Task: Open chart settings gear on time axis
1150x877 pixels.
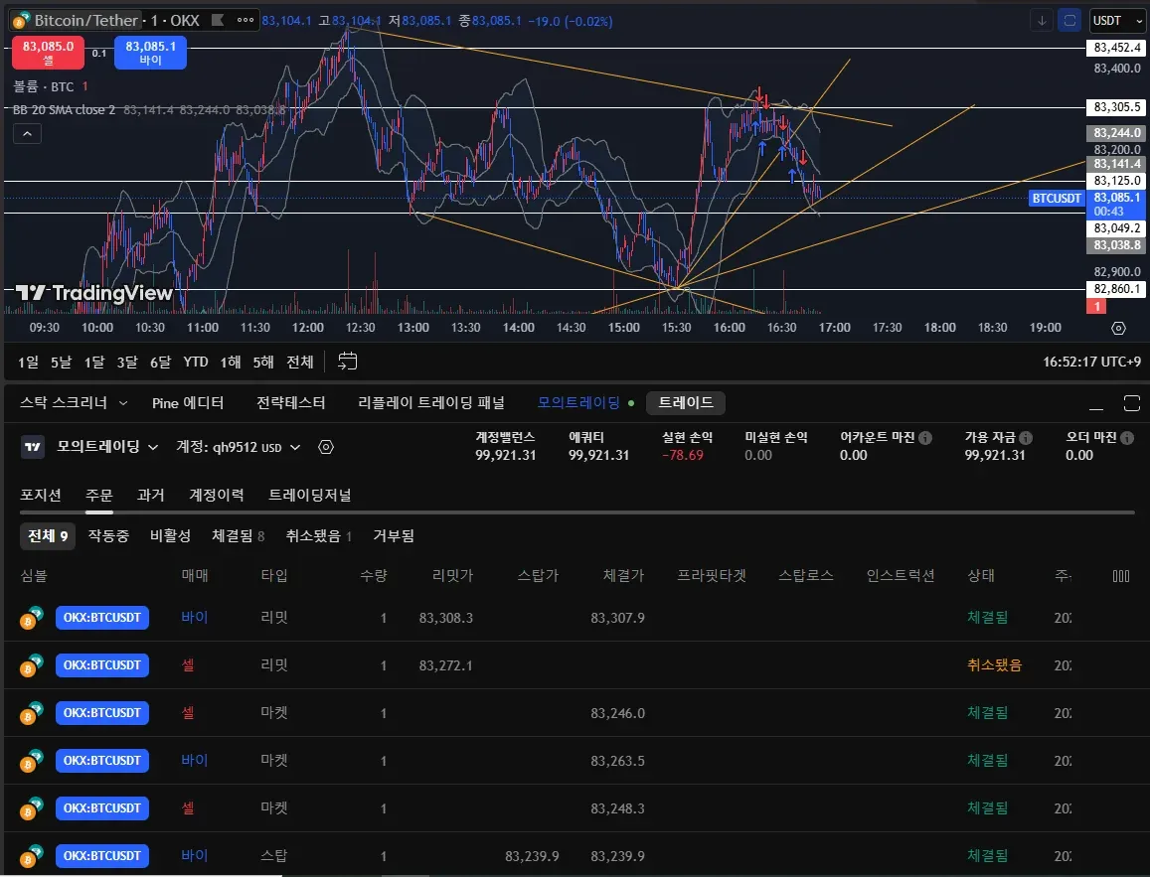Action: (1118, 328)
